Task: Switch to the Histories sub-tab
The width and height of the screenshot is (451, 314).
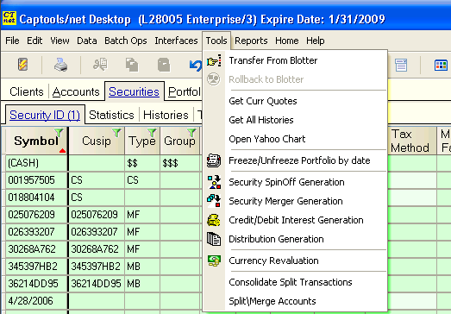Action: click(166, 115)
